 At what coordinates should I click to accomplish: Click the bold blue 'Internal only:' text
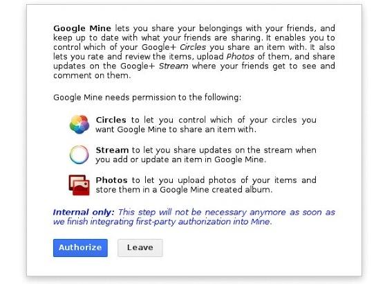click(x=84, y=212)
